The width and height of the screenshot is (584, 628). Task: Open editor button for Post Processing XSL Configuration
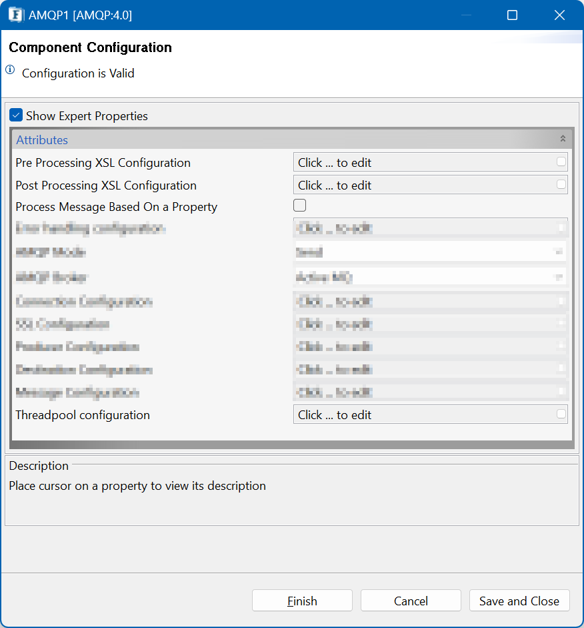tap(561, 184)
